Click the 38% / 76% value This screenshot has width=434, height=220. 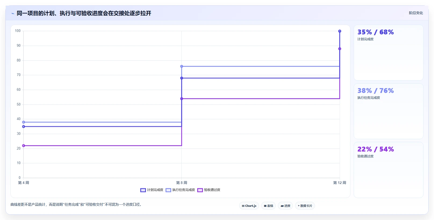click(x=375, y=91)
